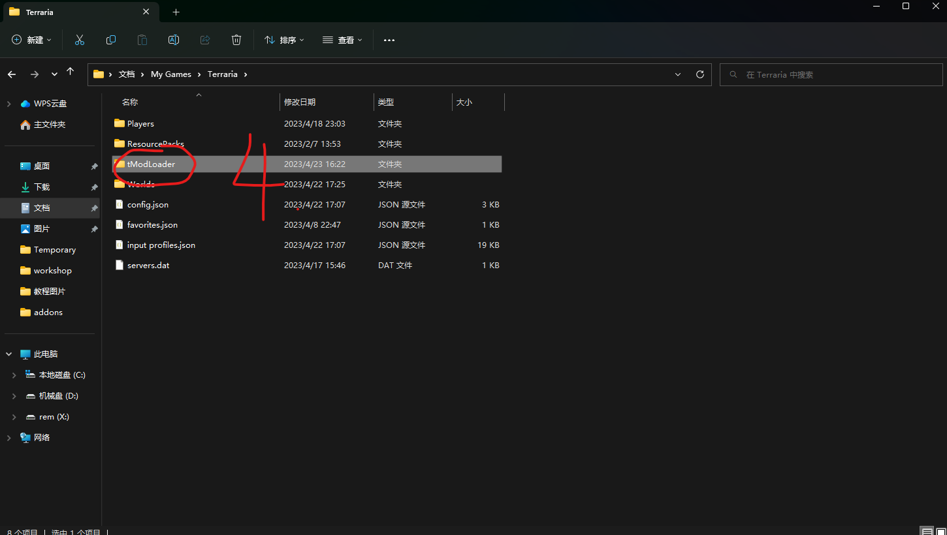Viewport: 947px width, 535px height.
Task: Select the ResourcePacks folder
Action: (x=306, y=144)
